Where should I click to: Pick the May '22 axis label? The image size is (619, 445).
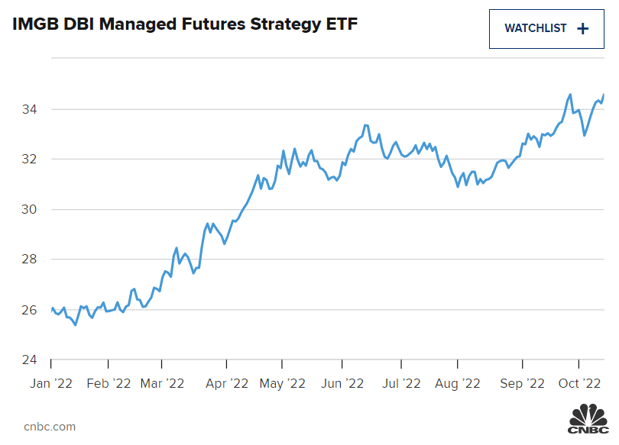[284, 383]
